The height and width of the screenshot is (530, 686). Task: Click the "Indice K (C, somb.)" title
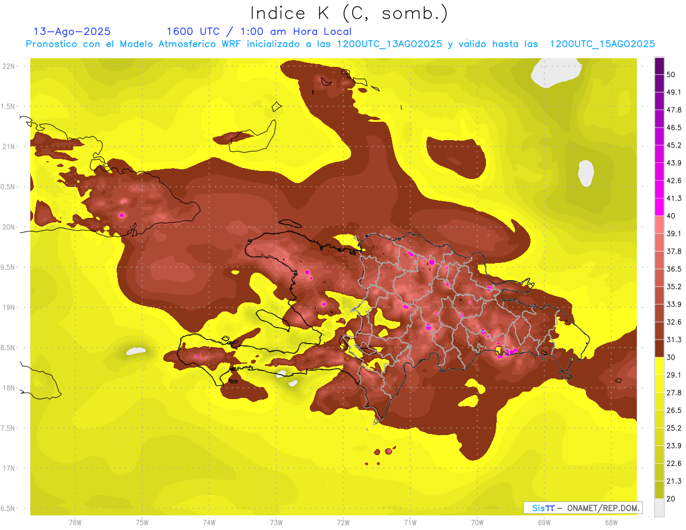(349, 13)
